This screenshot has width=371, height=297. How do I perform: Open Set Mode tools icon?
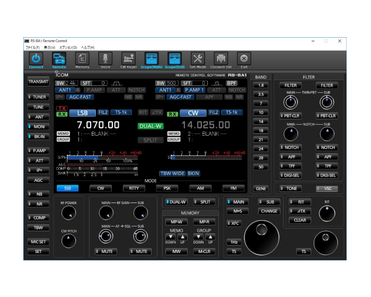pos(198,58)
